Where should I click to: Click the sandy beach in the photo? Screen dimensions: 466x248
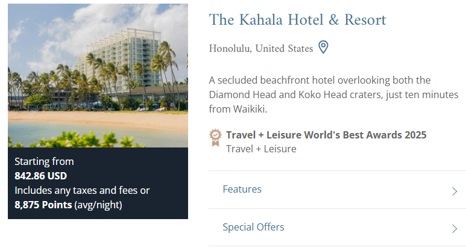(x=98, y=119)
